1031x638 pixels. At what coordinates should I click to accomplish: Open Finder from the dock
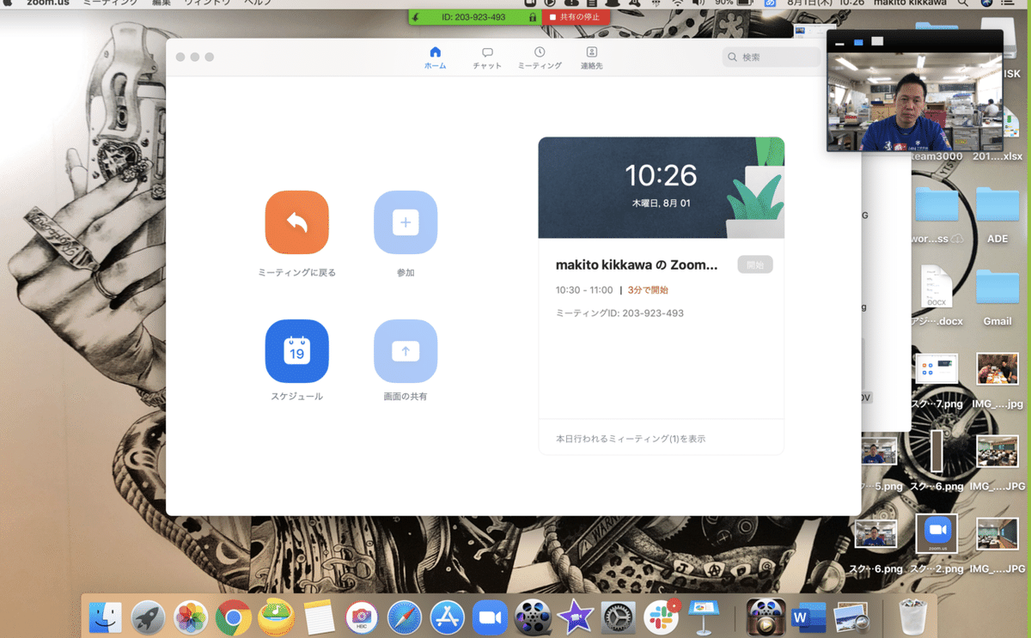coord(106,617)
